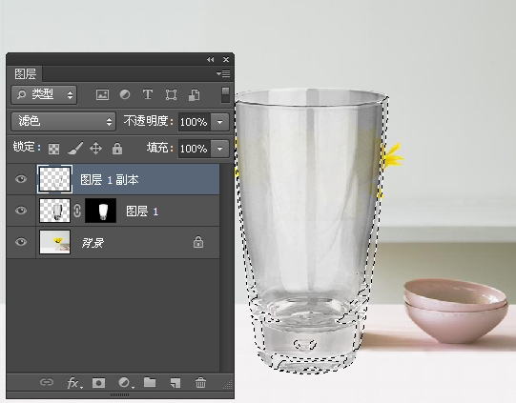This screenshot has width=516, height=403.
Task: Open the 类型 filter type dropdown
Action: tap(44, 95)
